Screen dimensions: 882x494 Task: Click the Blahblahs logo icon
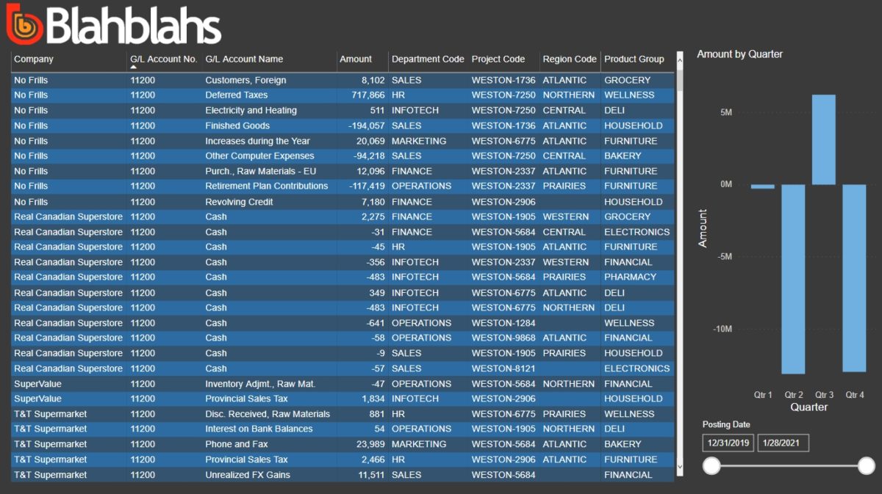(x=25, y=23)
